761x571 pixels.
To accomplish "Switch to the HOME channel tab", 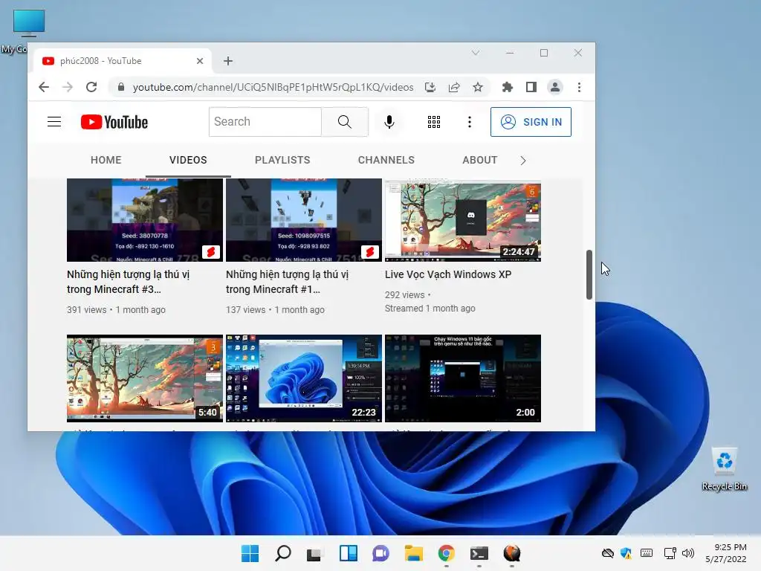I will coord(106,160).
